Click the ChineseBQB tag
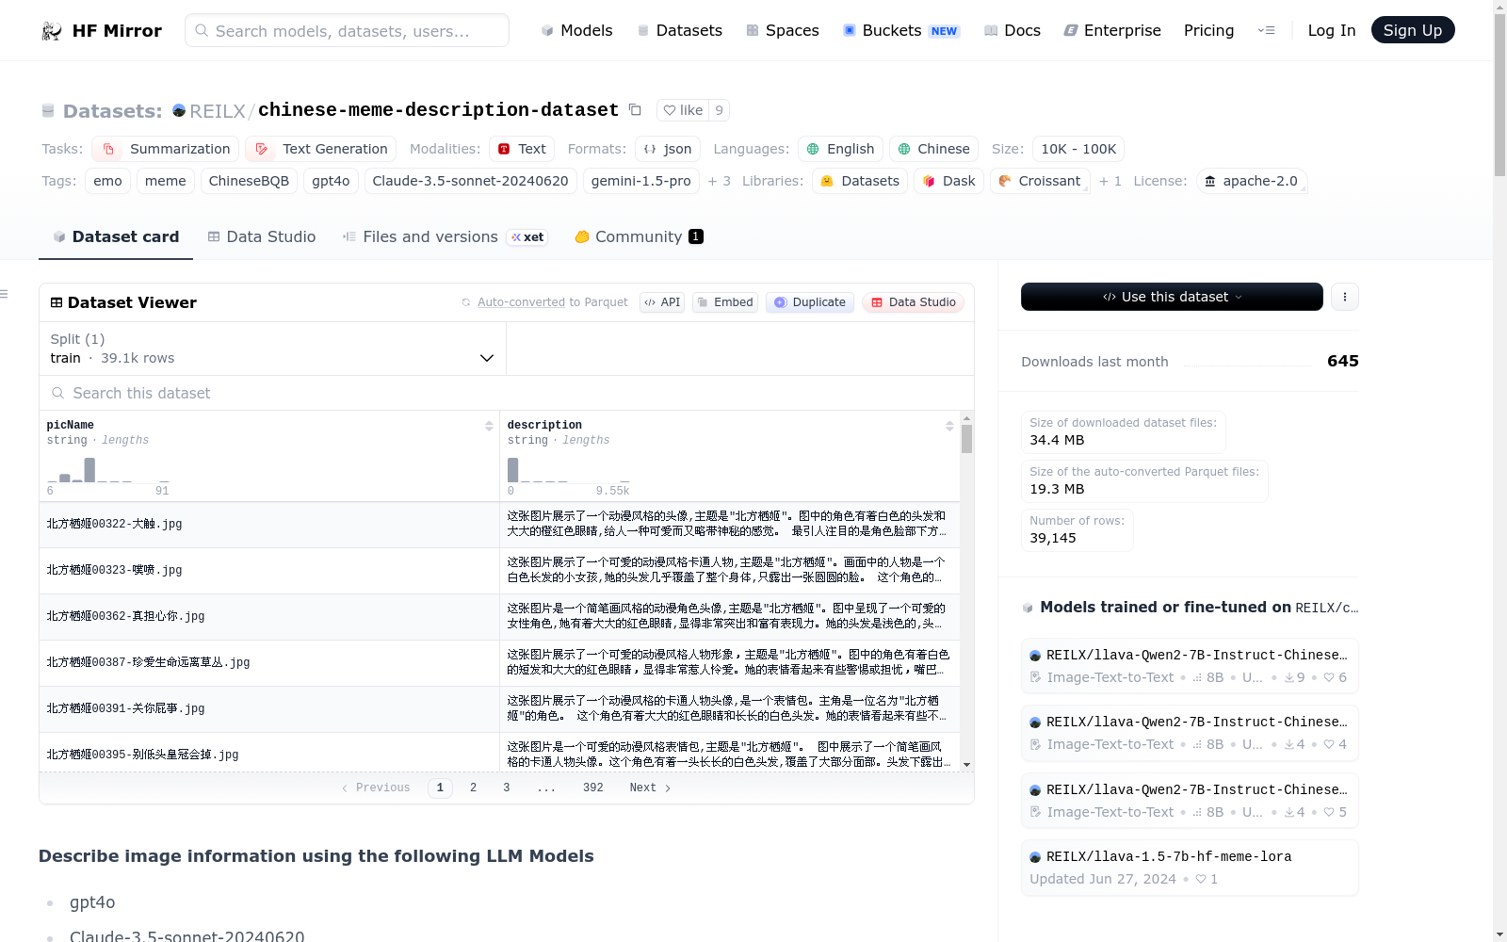The image size is (1507, 942). click(x=249, y=181)
